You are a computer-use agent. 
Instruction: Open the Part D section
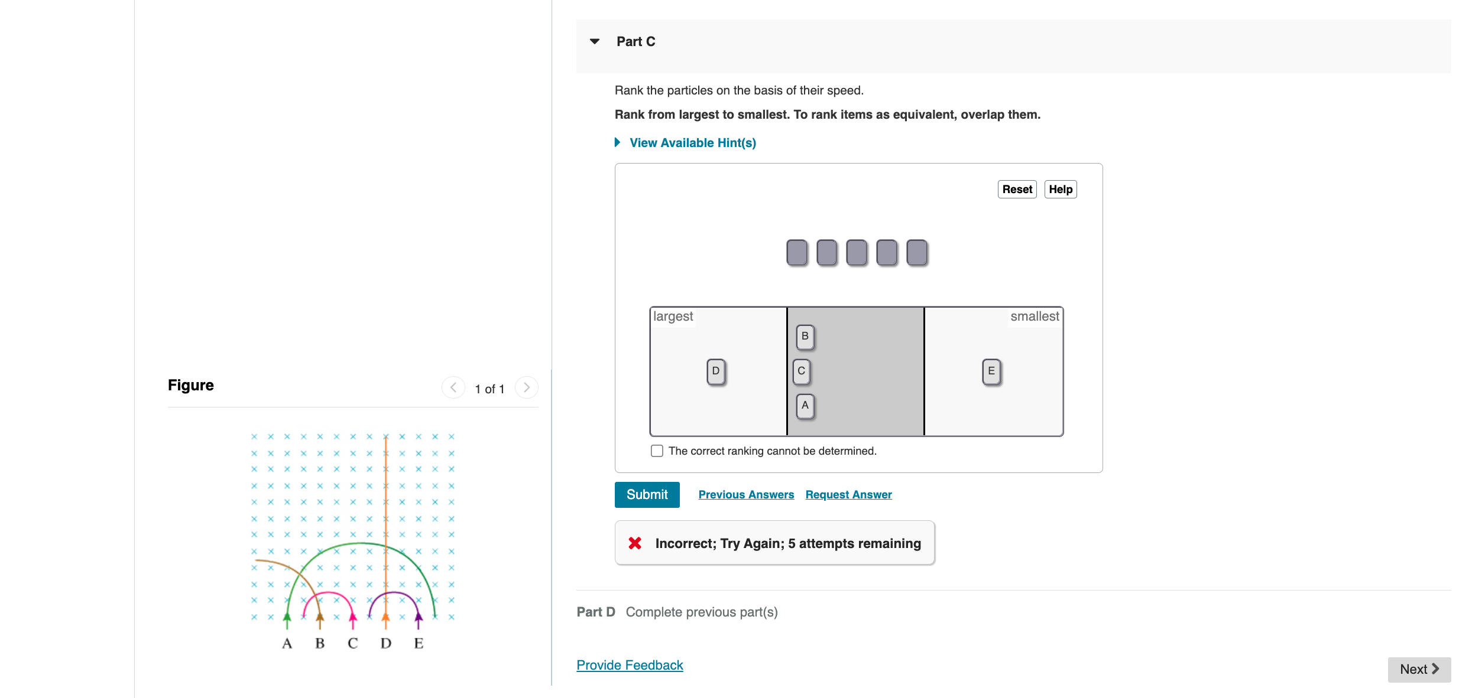[x=595, y=612]
